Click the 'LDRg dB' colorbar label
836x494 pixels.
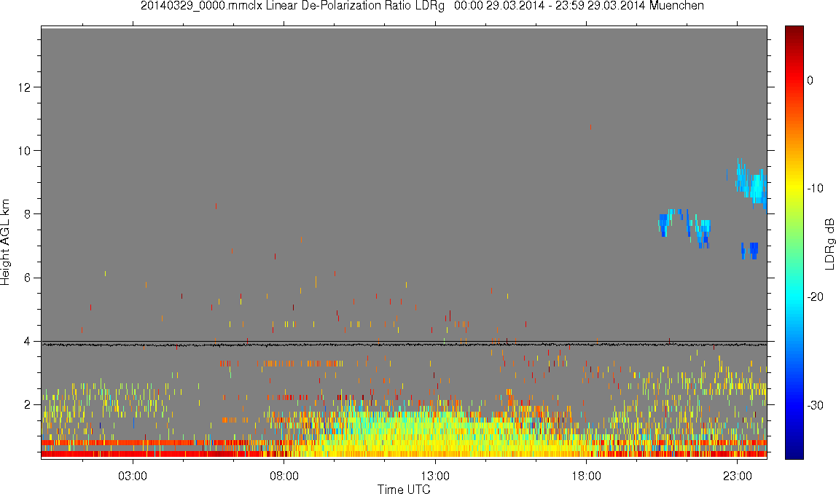(829, 243)
